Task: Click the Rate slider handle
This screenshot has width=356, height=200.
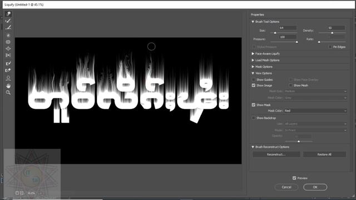Action: pos(319,42)
